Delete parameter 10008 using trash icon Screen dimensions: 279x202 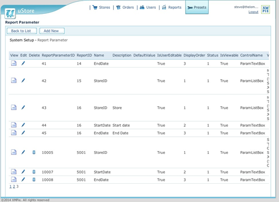pos(34,179)
